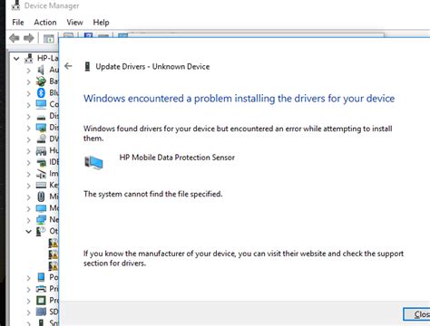Select the mouse category icon
This screenshot has height=326, width=430.
(x=41, y=197)
